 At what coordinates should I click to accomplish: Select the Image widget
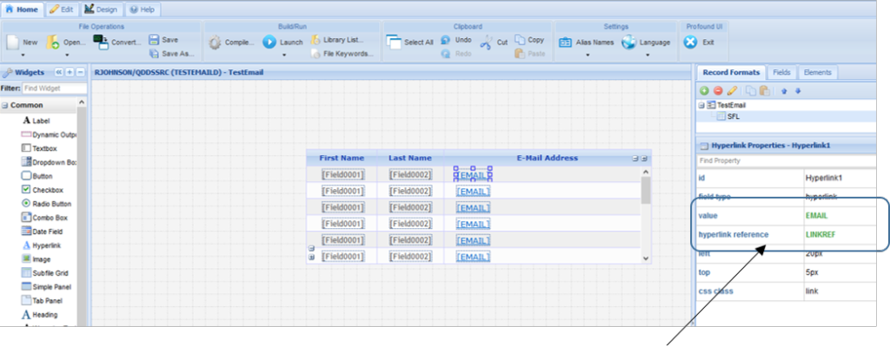[37, 259]
